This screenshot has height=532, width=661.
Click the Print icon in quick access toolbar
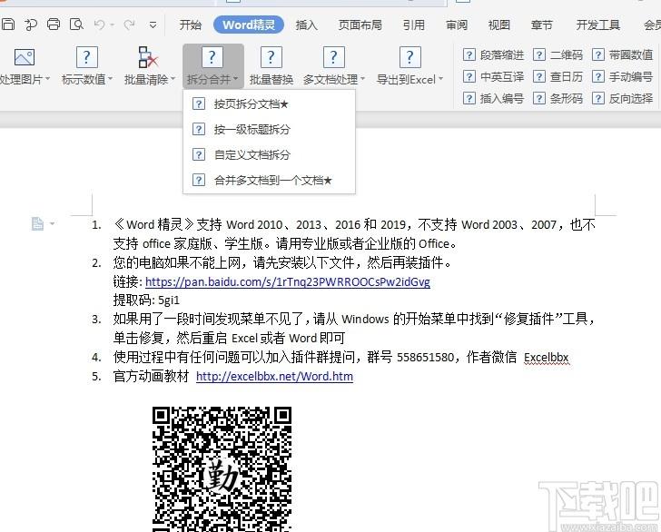(53, 25)
